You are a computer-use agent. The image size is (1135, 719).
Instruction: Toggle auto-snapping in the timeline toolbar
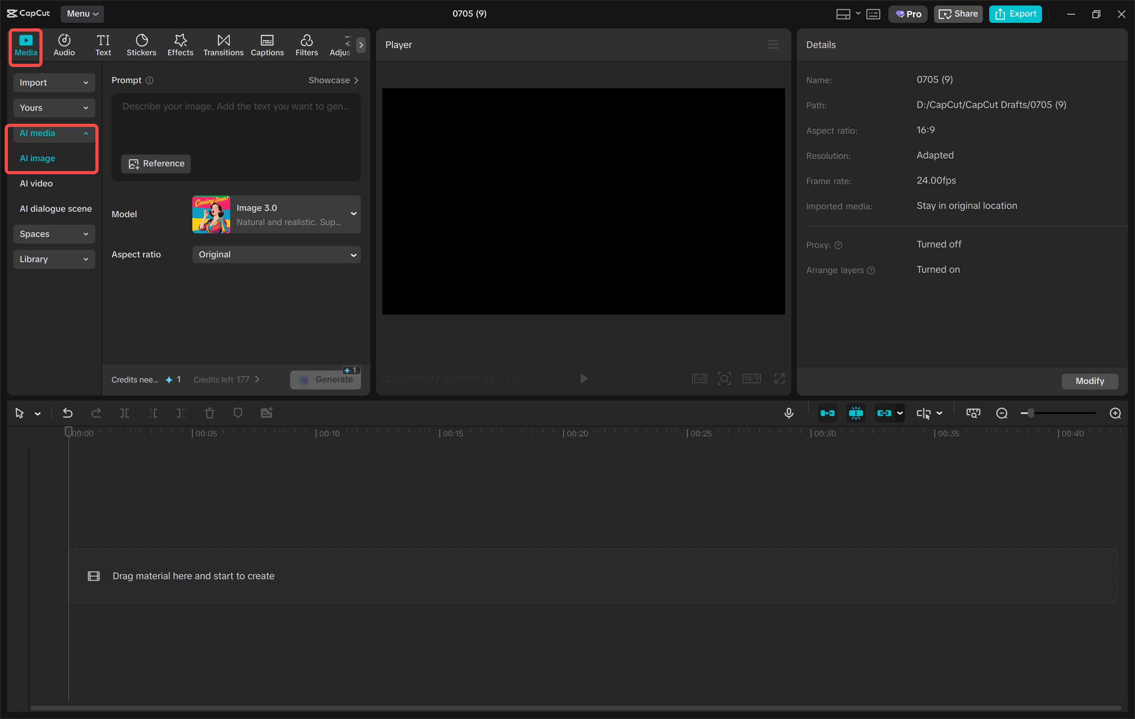coord(827,413)
